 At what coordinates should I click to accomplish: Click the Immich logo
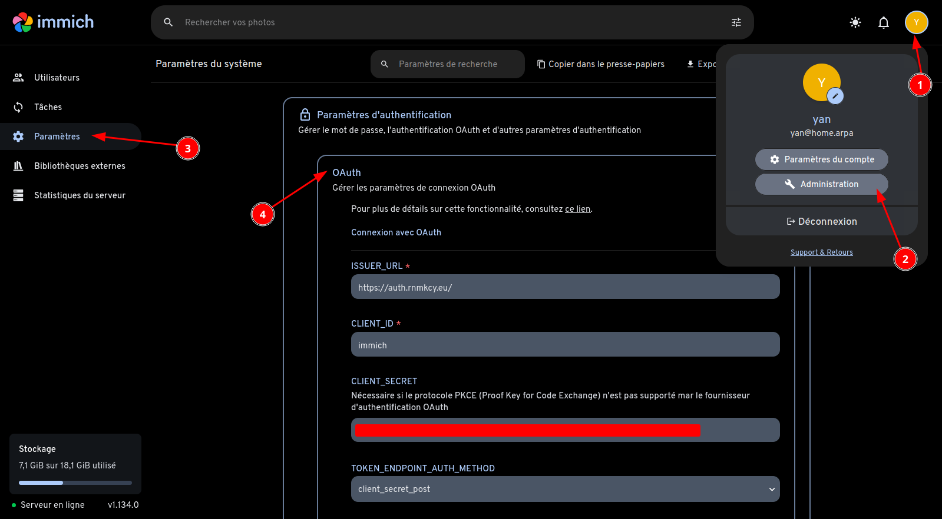53,22
